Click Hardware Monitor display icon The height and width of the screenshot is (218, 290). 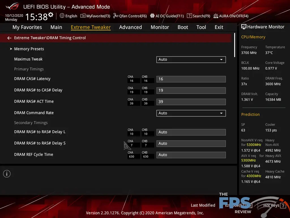pyautogui.click(x=244, y=27)
